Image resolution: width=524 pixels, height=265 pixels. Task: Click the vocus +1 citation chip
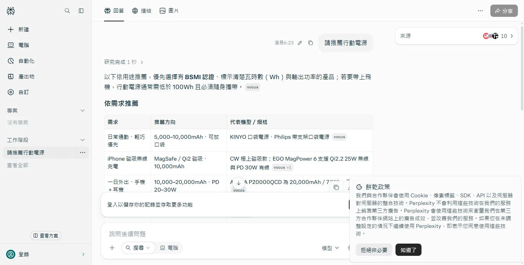282,167
